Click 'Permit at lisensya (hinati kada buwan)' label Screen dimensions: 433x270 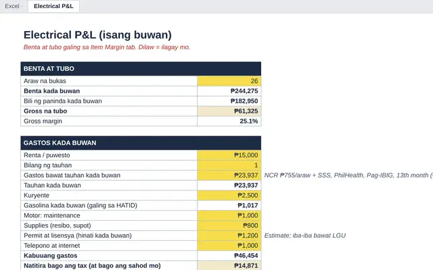pos(78,236)
